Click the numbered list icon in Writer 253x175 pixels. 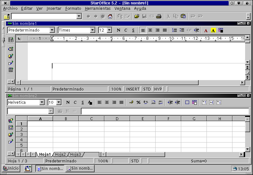pyautogui.click(x=175, y=30)
